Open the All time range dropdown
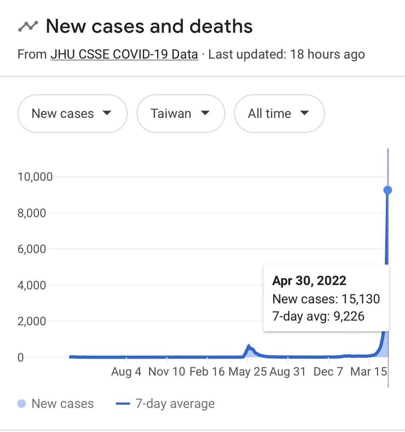Image resolution: width=405 pixels, height=432 pixels. click(279, 114)
